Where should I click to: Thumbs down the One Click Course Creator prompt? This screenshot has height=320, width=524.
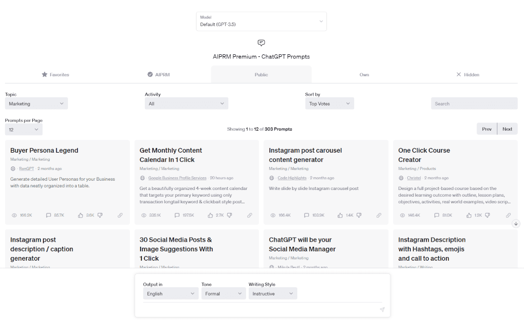tap(488, 216)
